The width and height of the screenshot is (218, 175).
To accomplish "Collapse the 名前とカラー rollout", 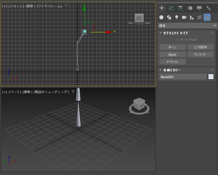I will tap(160, 70).
